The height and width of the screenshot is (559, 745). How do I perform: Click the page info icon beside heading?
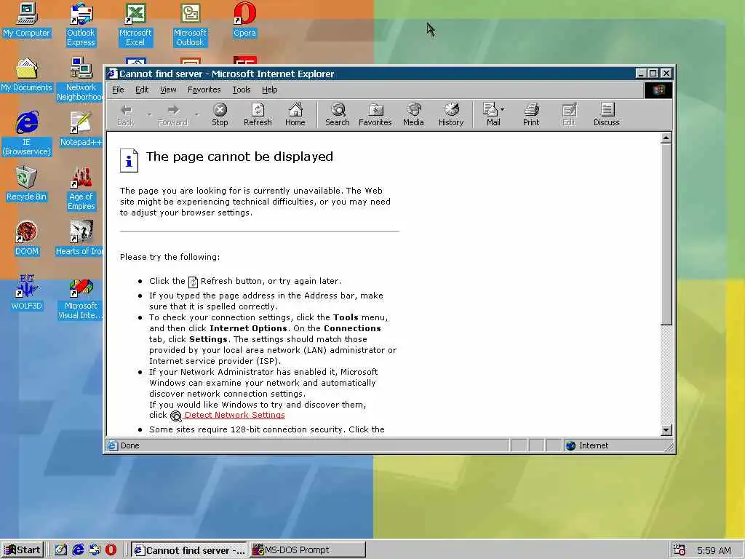coord(130,160)
